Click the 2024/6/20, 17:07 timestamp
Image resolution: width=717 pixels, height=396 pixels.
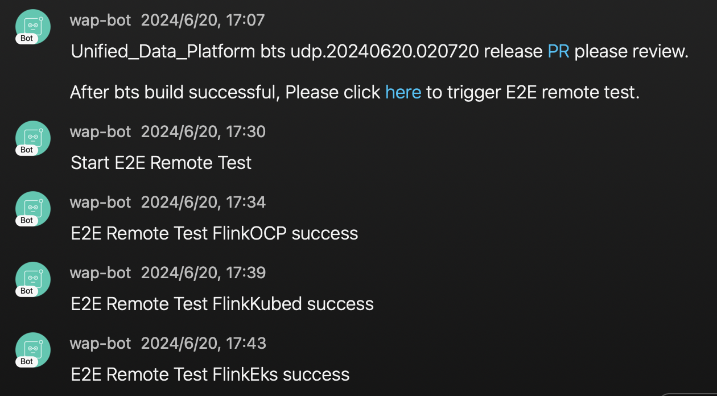[x=203, y=20]
